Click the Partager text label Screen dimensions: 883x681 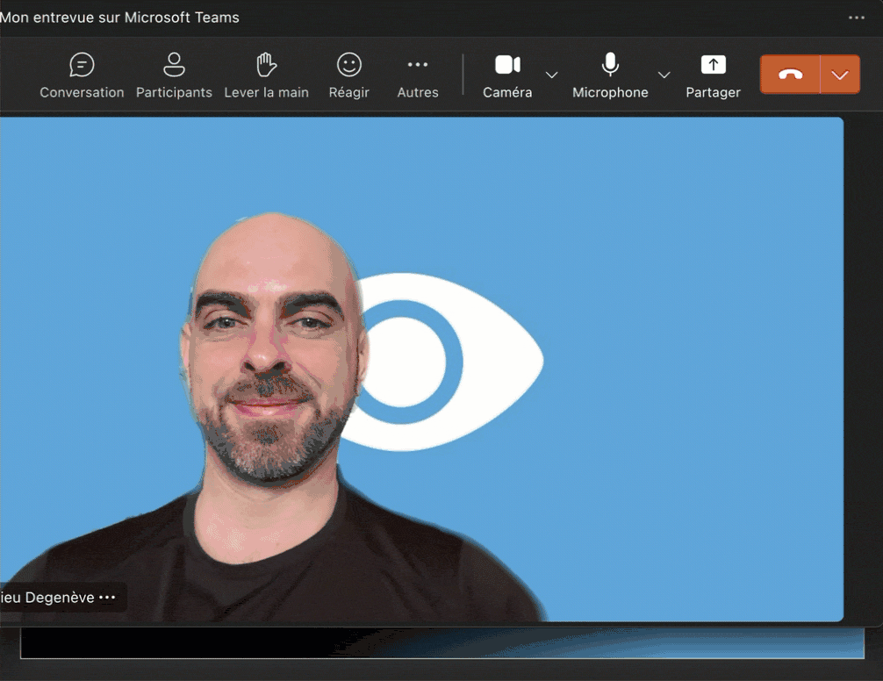pos(713,92)
